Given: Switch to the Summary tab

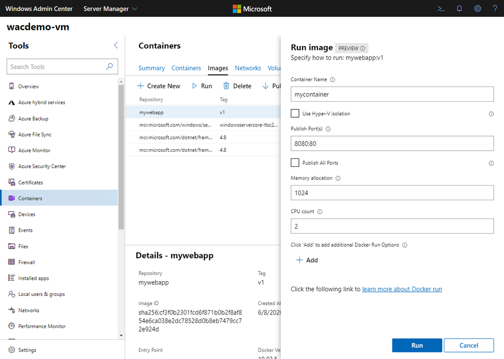Looking at the screenshot, I should coord(152,68).
